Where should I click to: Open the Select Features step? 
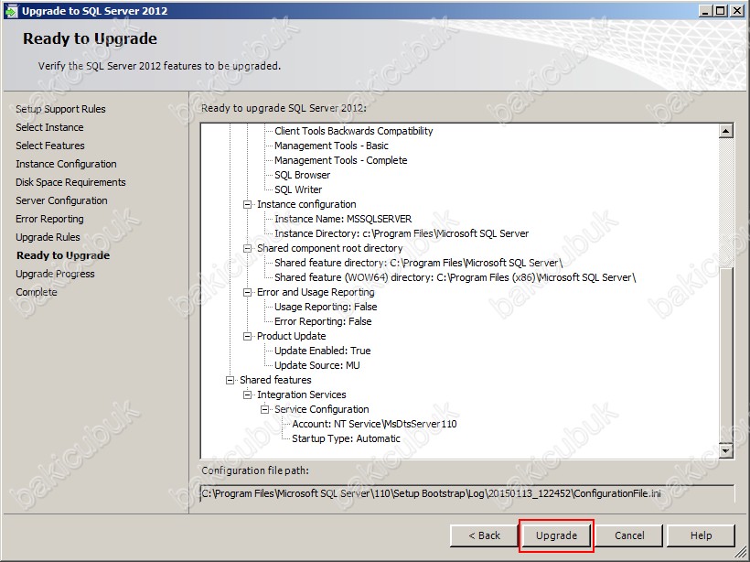(50, 146)
